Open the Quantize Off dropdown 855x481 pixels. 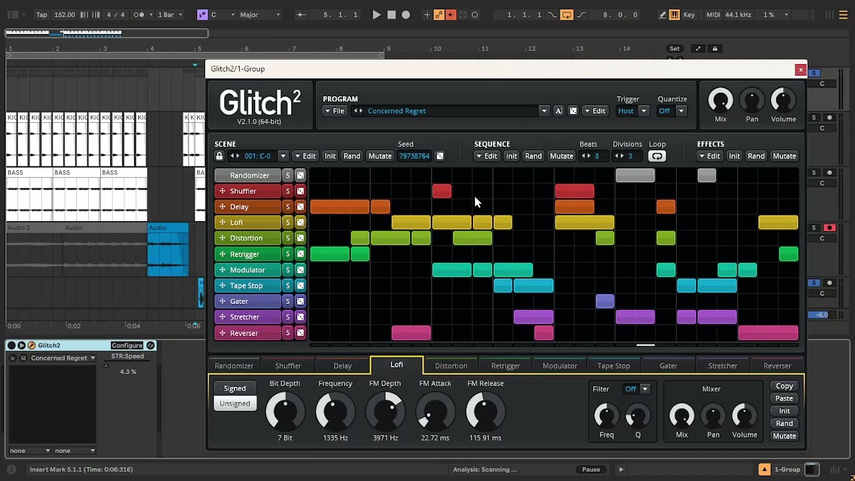672,111
